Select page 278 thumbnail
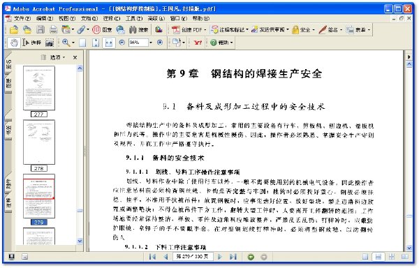Screen dimensions: 419x268 click(x=39, y=142)
